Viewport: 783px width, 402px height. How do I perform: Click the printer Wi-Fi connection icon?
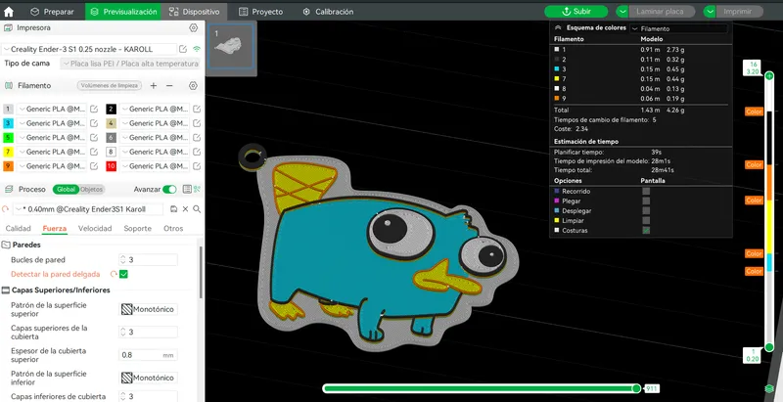(x=197, y=49)
